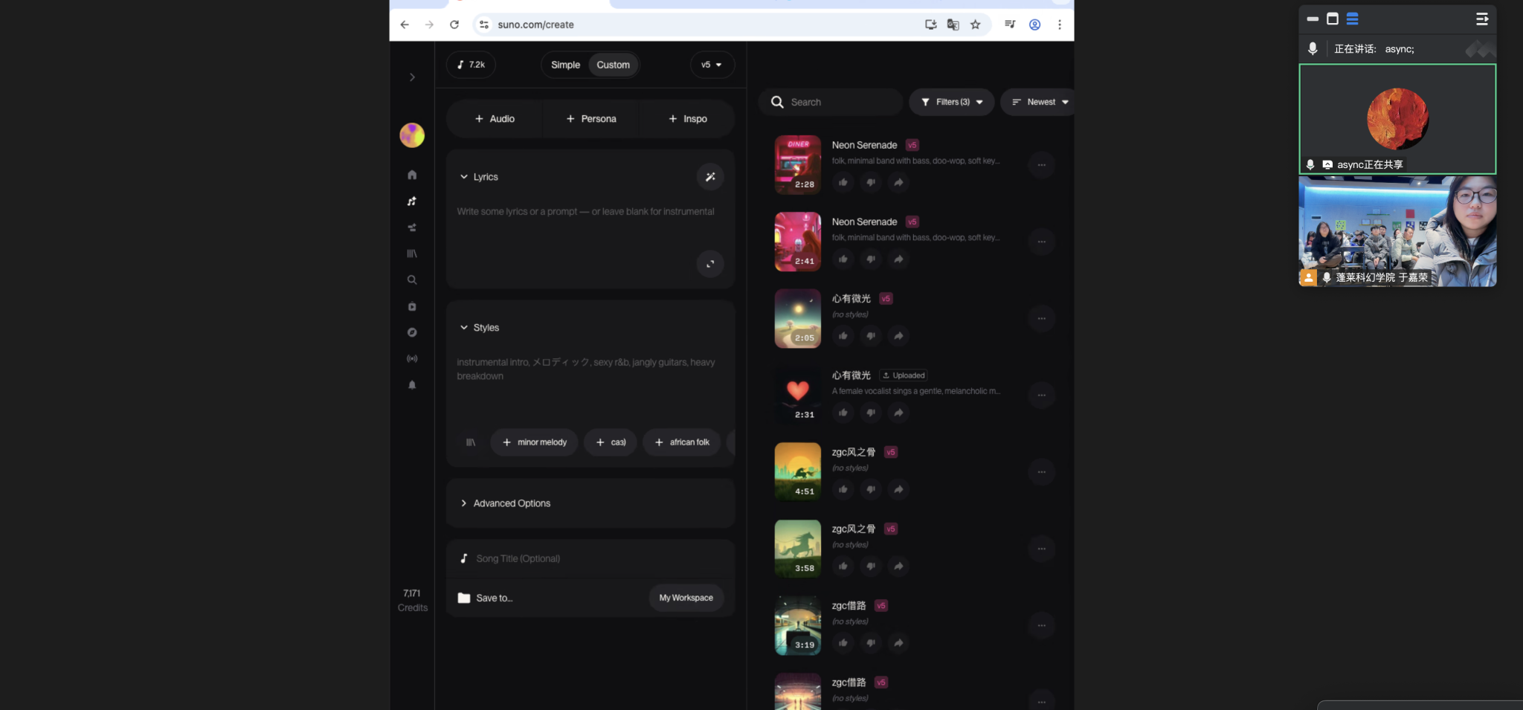Click the My Workspace button
1523x710 pixels.
(x=686, y=598)
